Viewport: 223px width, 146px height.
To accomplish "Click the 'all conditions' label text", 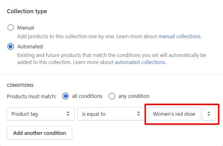I will (x=87, y=96).
